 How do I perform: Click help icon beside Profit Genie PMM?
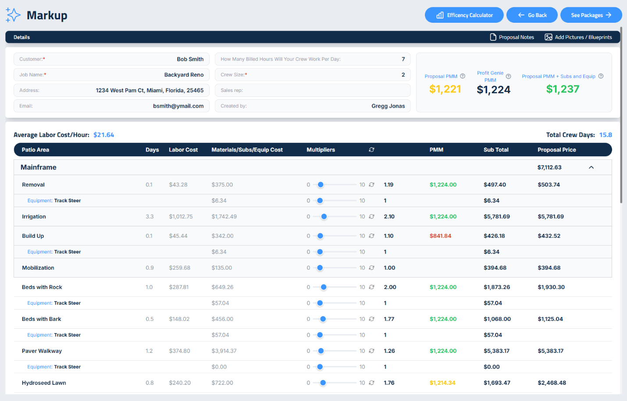[x=509, y=77]
